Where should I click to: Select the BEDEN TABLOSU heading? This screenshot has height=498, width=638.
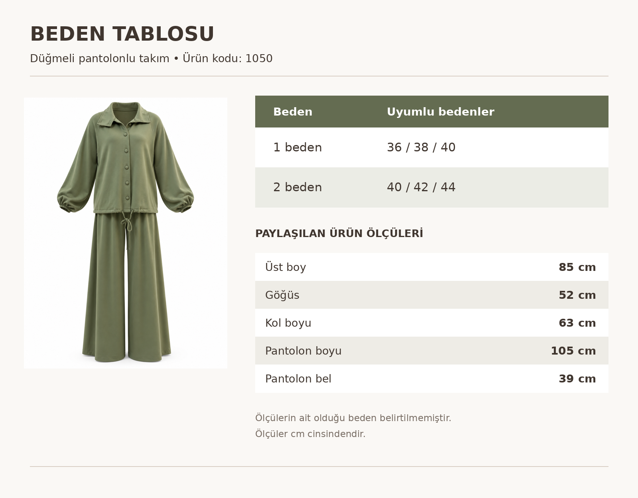click(122, 34)
